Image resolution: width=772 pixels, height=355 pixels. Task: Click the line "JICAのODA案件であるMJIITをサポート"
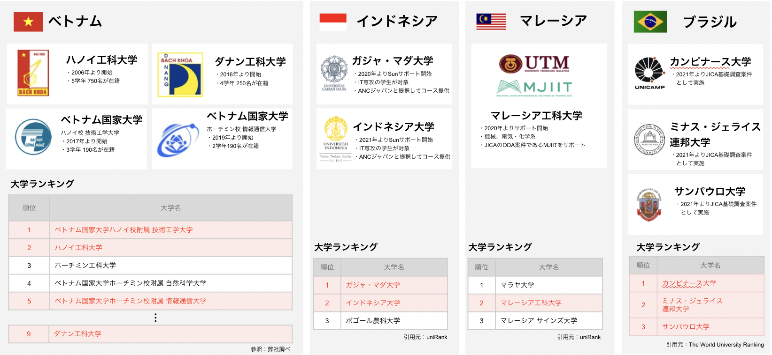click(533, 145)
